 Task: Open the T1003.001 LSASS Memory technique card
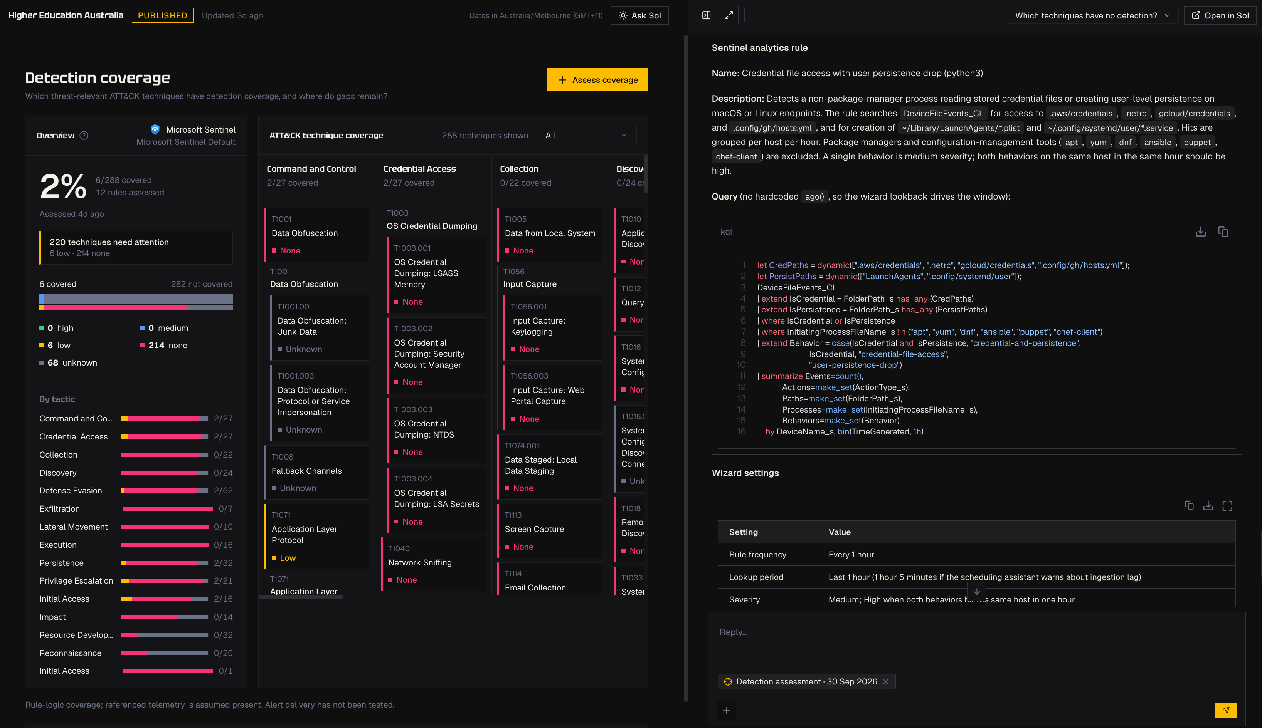click(x=436, y=275)
